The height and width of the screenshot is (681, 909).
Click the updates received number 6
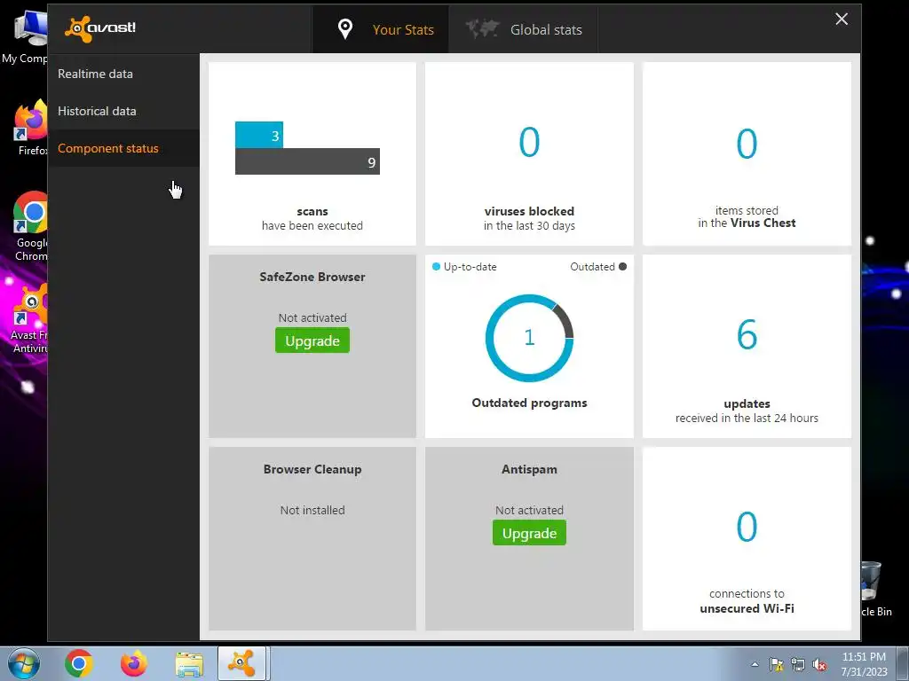pyautogui.click(x=747, y=334)
